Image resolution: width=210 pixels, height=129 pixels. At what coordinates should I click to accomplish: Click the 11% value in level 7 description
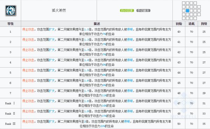(x=104, y=95)
